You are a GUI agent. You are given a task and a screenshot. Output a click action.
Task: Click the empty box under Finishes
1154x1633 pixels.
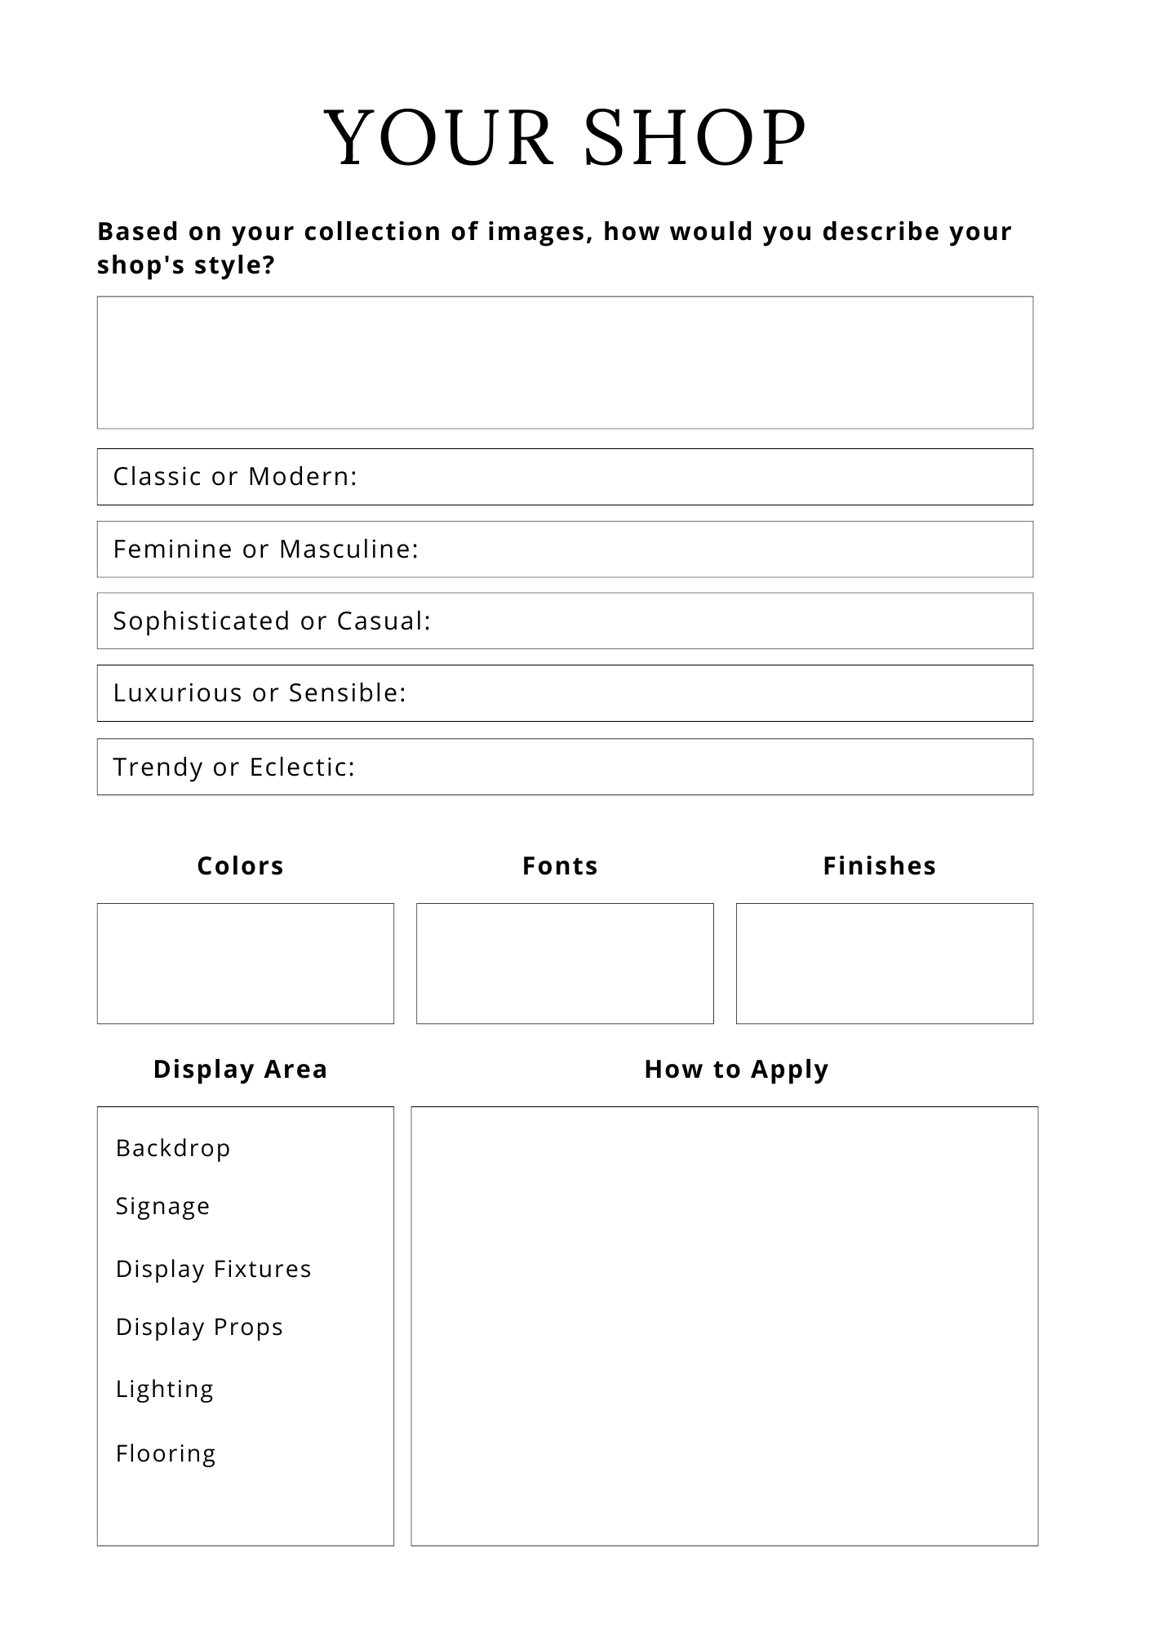[x=885, y=963]
